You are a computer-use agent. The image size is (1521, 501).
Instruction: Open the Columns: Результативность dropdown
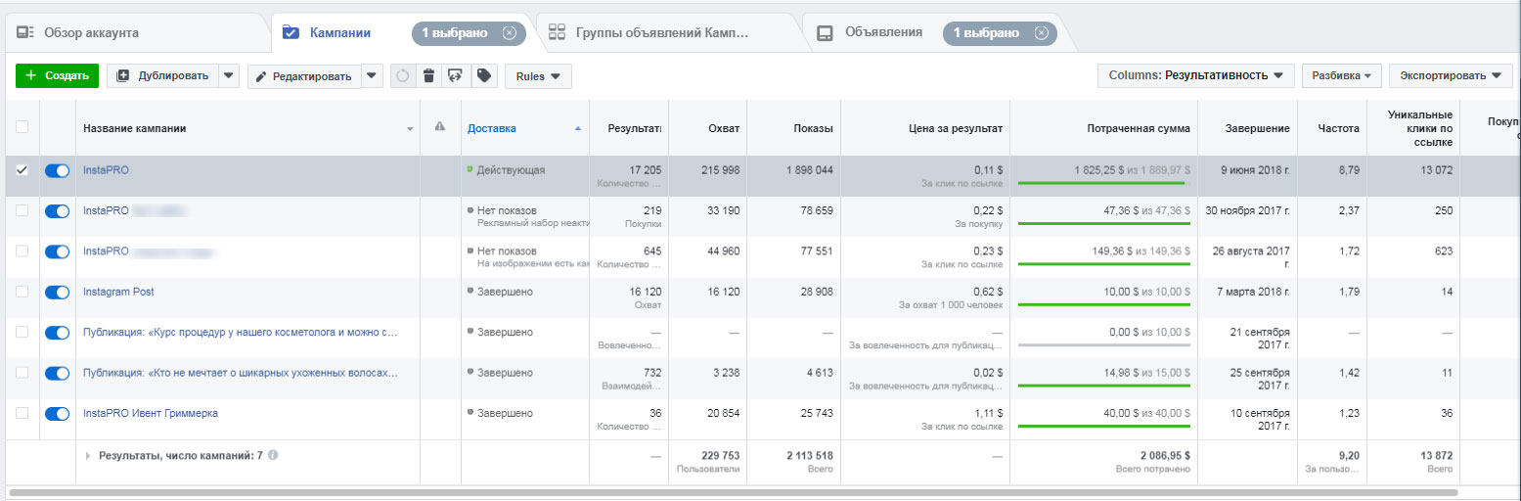(1195, 75)
